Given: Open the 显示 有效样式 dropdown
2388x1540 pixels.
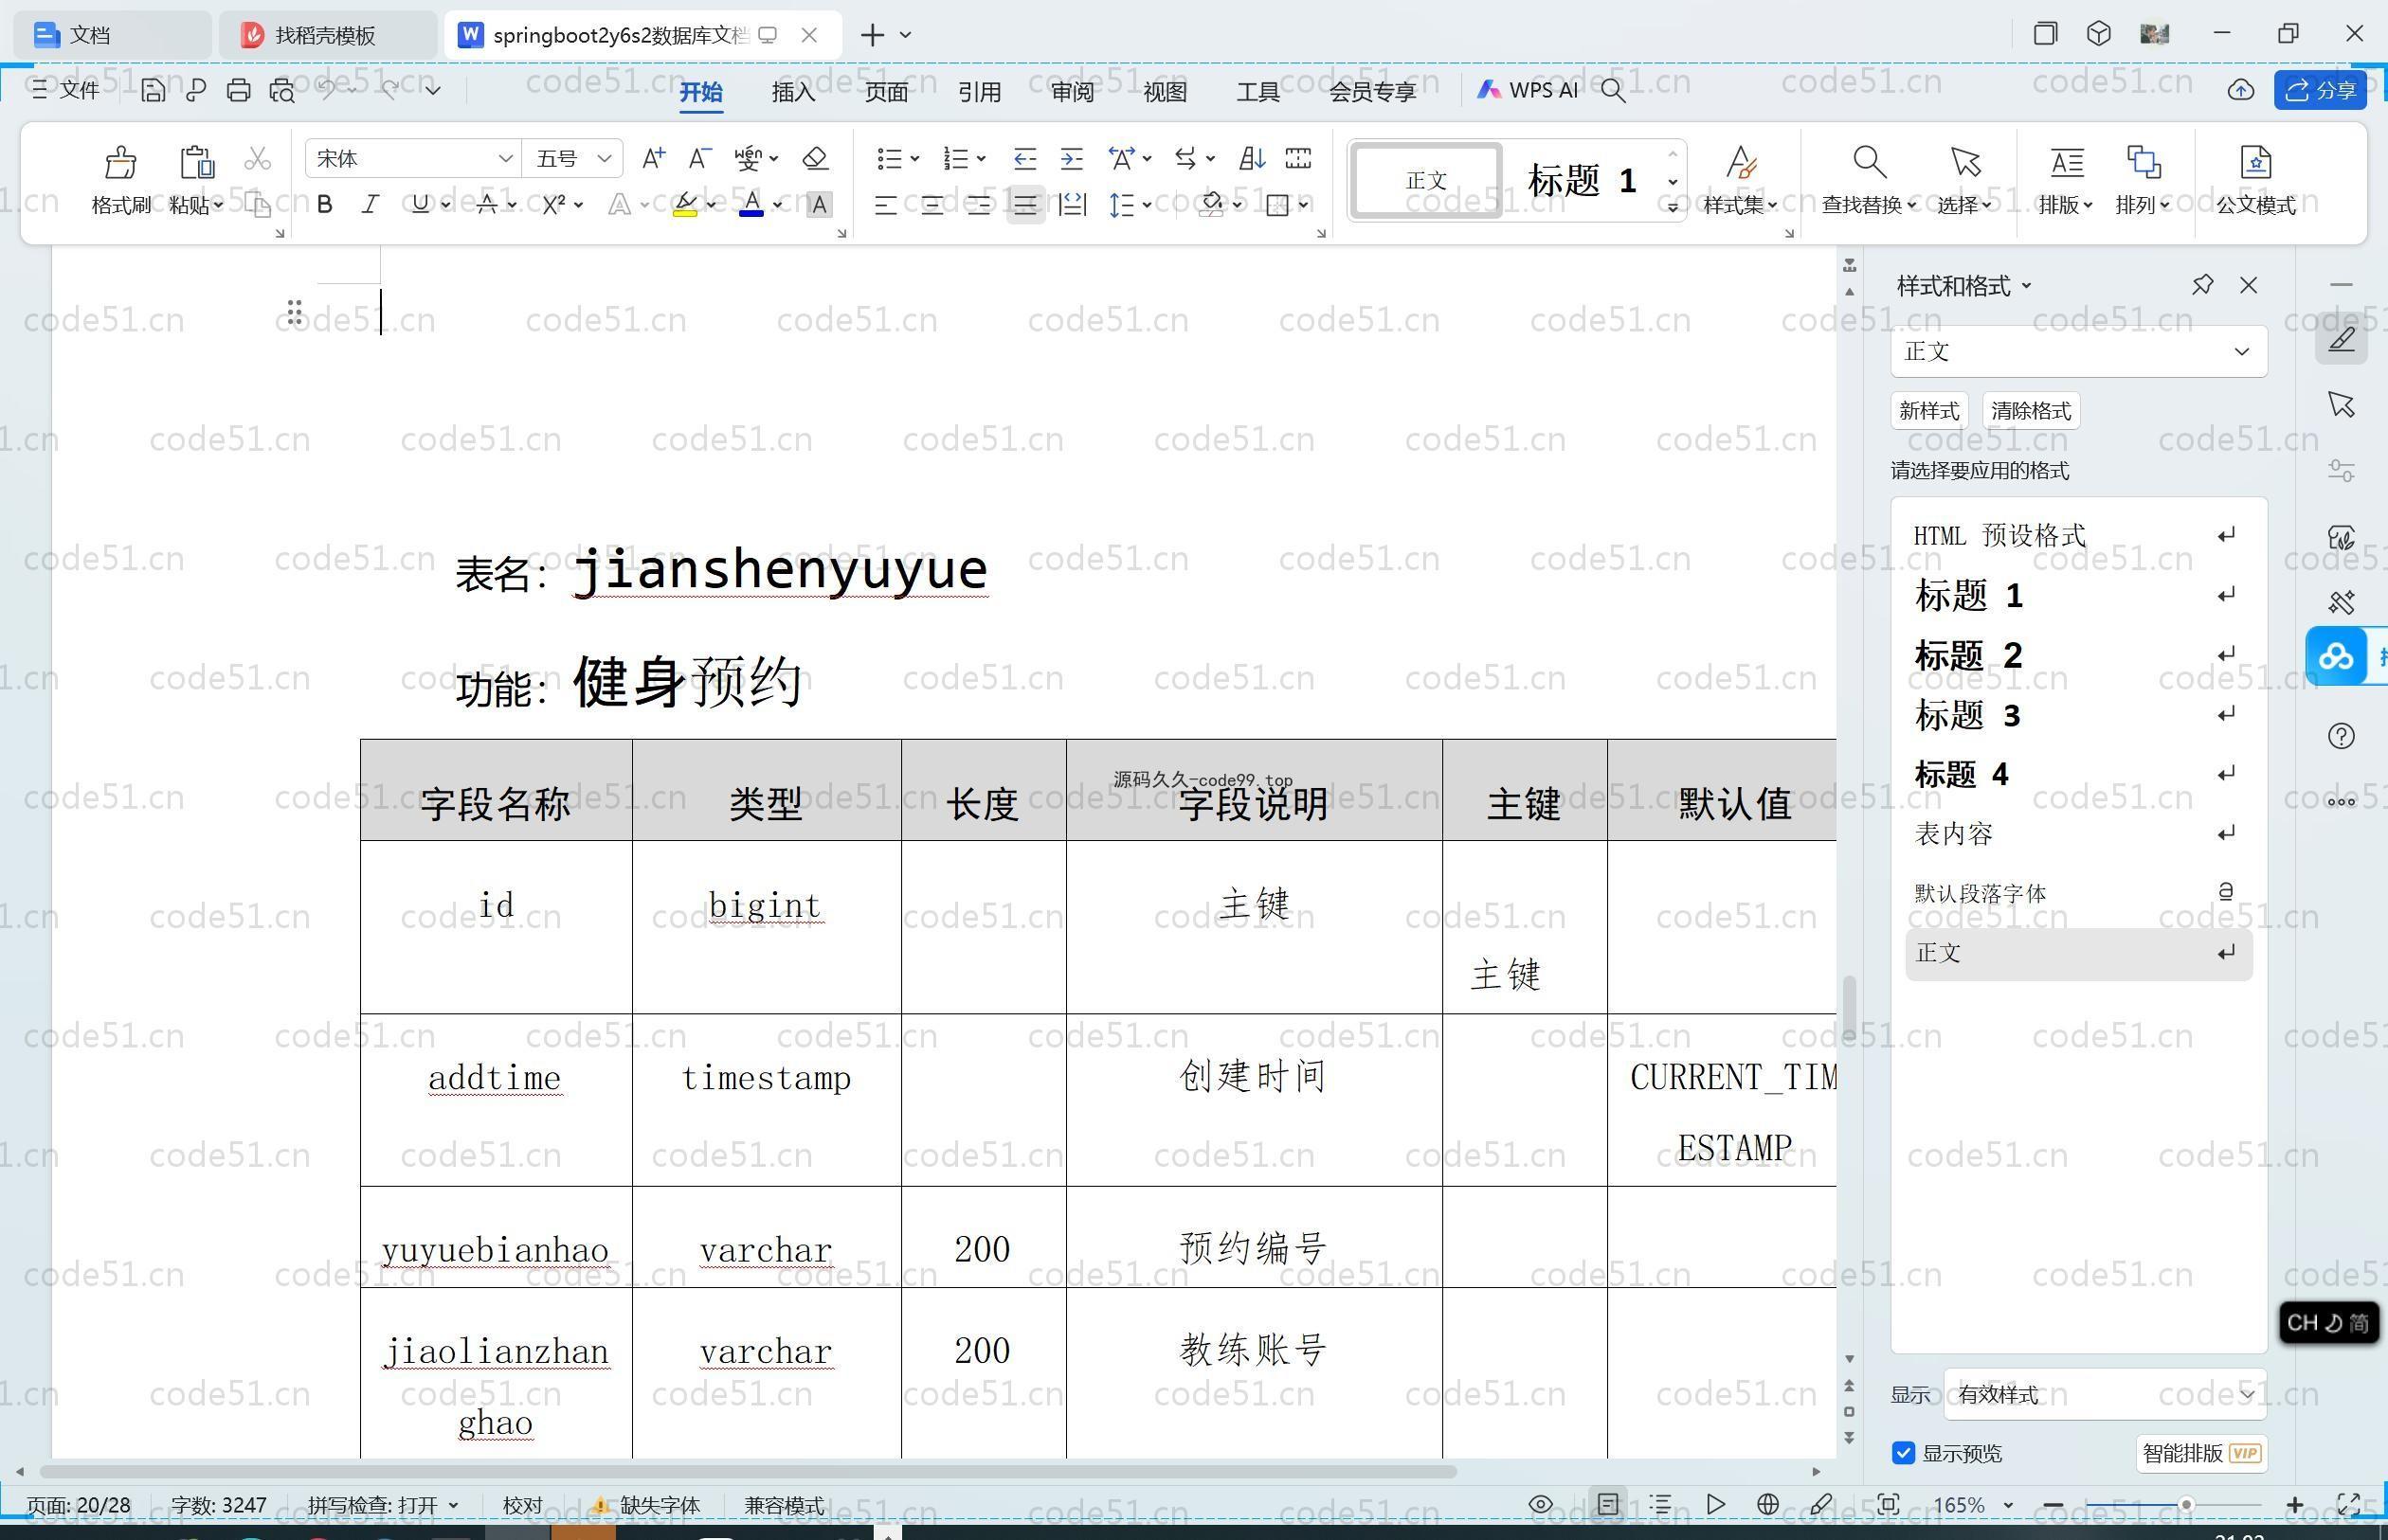Looking at the screenshot, I should (2104, 1394).
